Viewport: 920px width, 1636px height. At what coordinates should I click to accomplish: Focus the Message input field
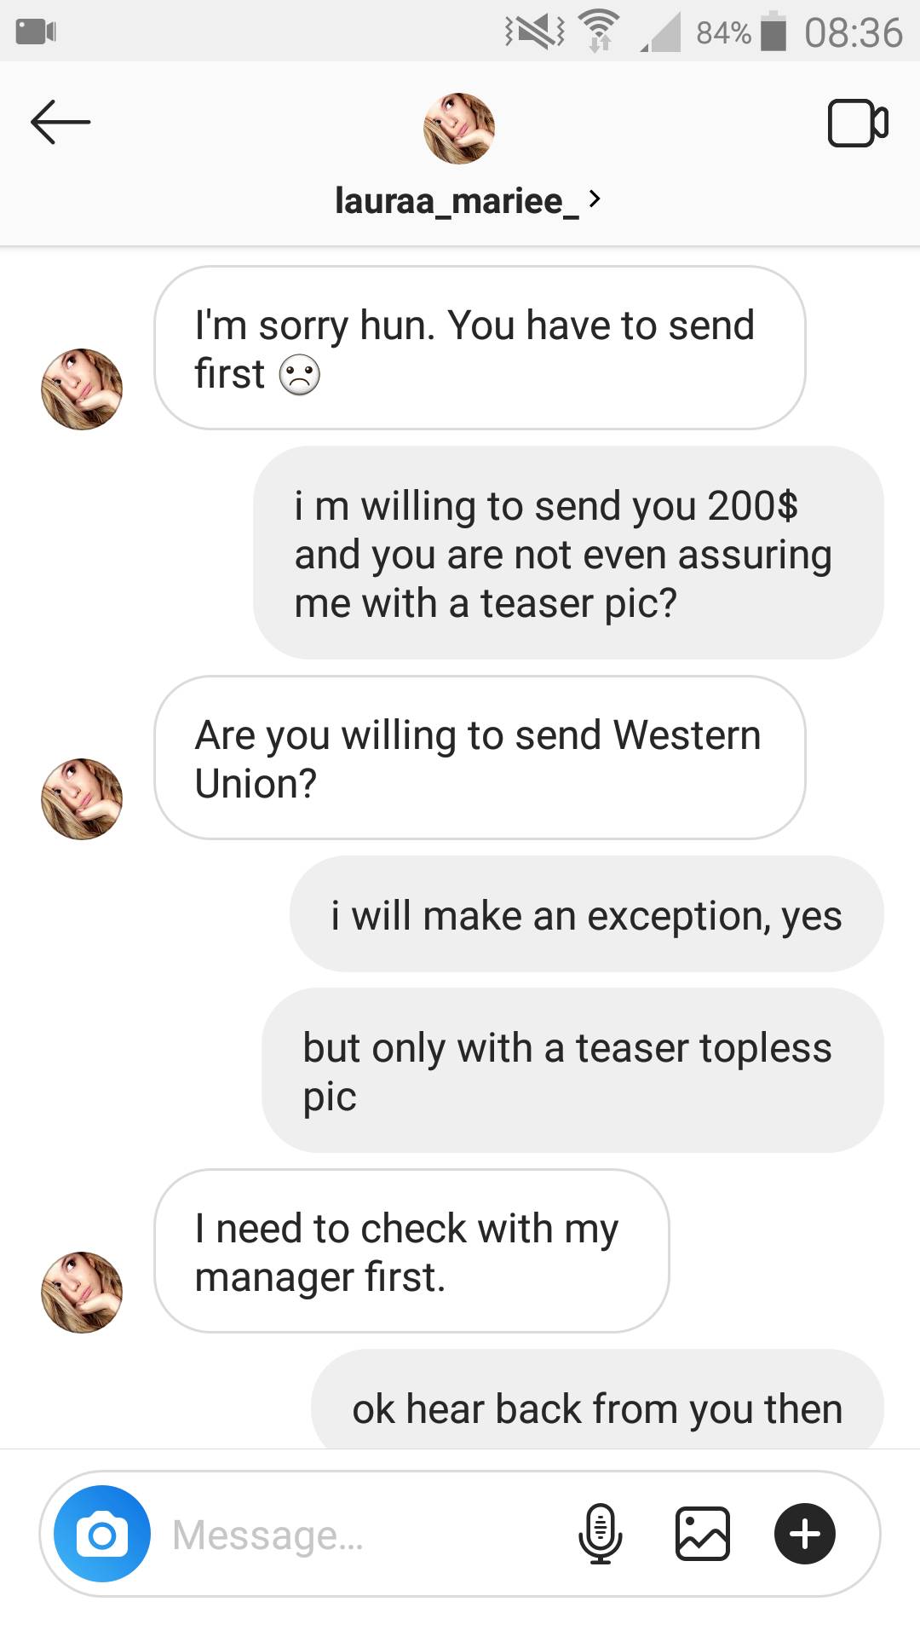coord(358,1535)
